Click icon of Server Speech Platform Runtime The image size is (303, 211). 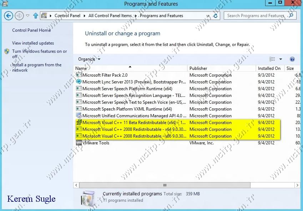pyautogui.click(x=79, y=88)
